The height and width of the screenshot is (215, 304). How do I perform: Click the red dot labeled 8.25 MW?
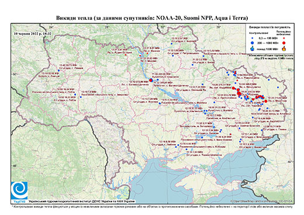click(x=230, y=134)
